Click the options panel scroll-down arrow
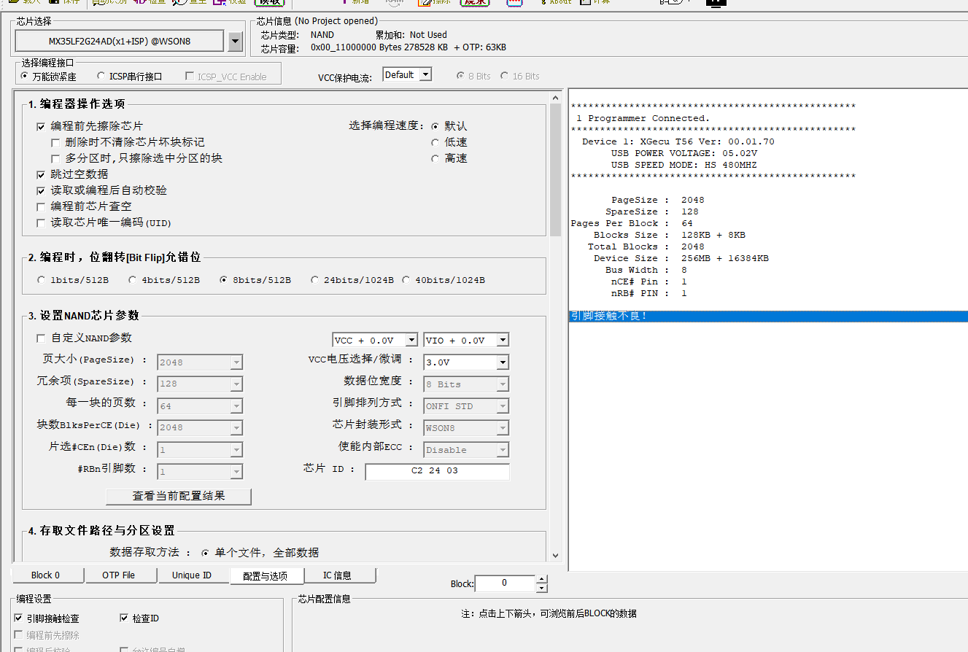 [555, 556]
